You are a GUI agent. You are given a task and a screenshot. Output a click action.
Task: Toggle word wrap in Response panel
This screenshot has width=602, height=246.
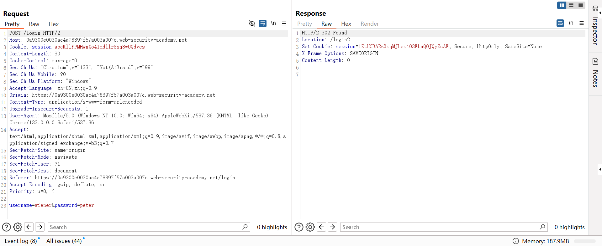(560, 23)
